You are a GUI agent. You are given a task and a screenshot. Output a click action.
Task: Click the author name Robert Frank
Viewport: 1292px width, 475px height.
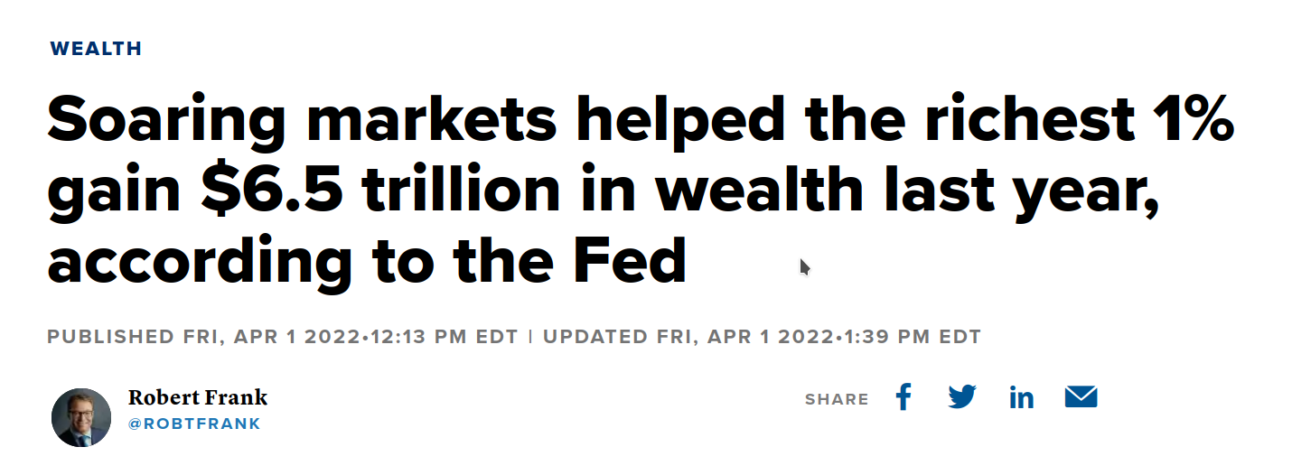click(198, 397)
